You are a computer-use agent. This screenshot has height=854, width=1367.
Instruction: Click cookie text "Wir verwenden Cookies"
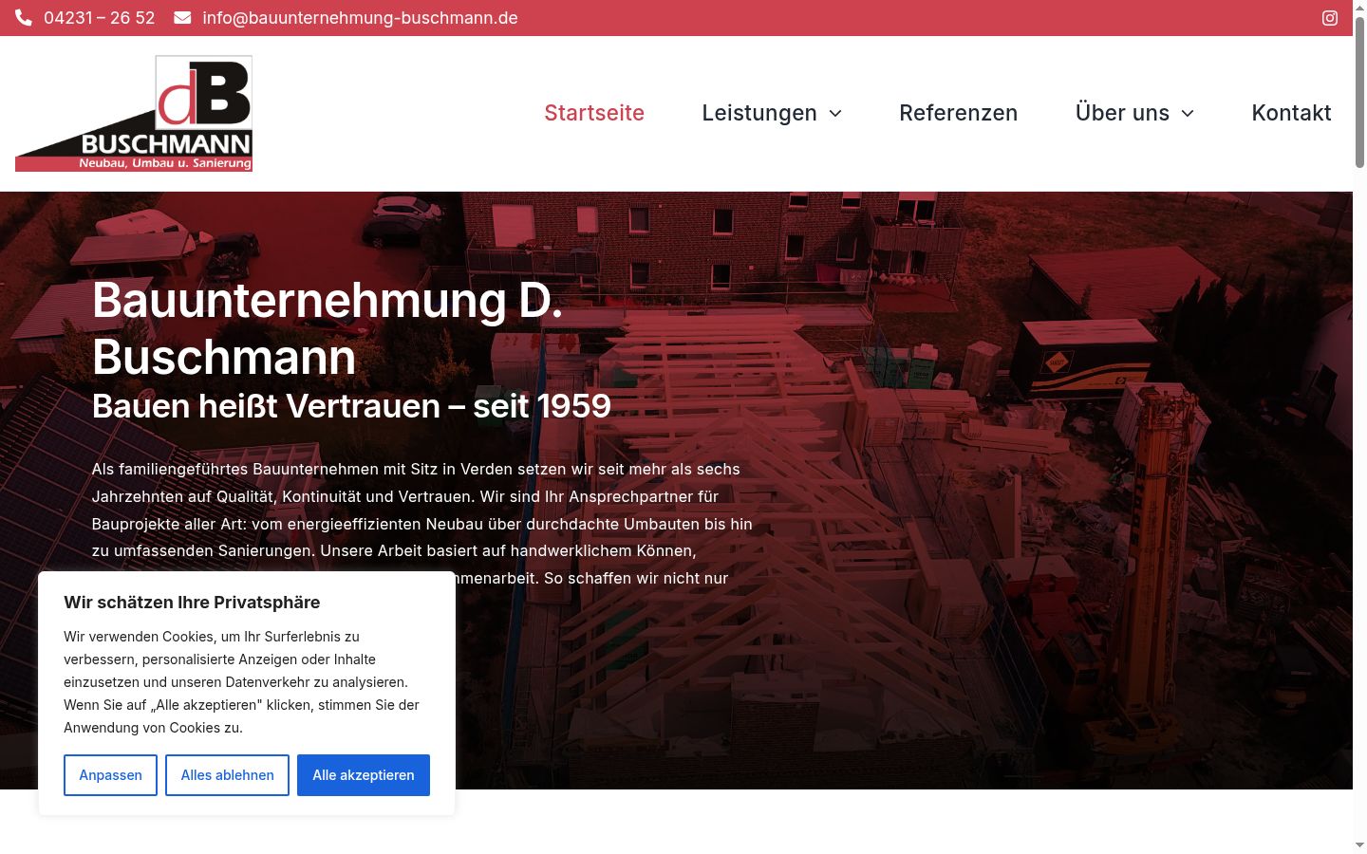[241, 682]
